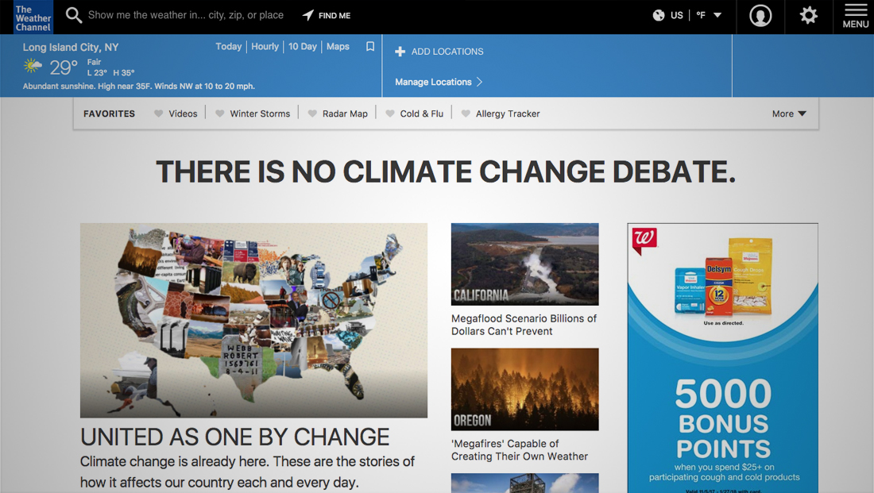
Task: Open the Cold & Flu link
Action: 421,114
